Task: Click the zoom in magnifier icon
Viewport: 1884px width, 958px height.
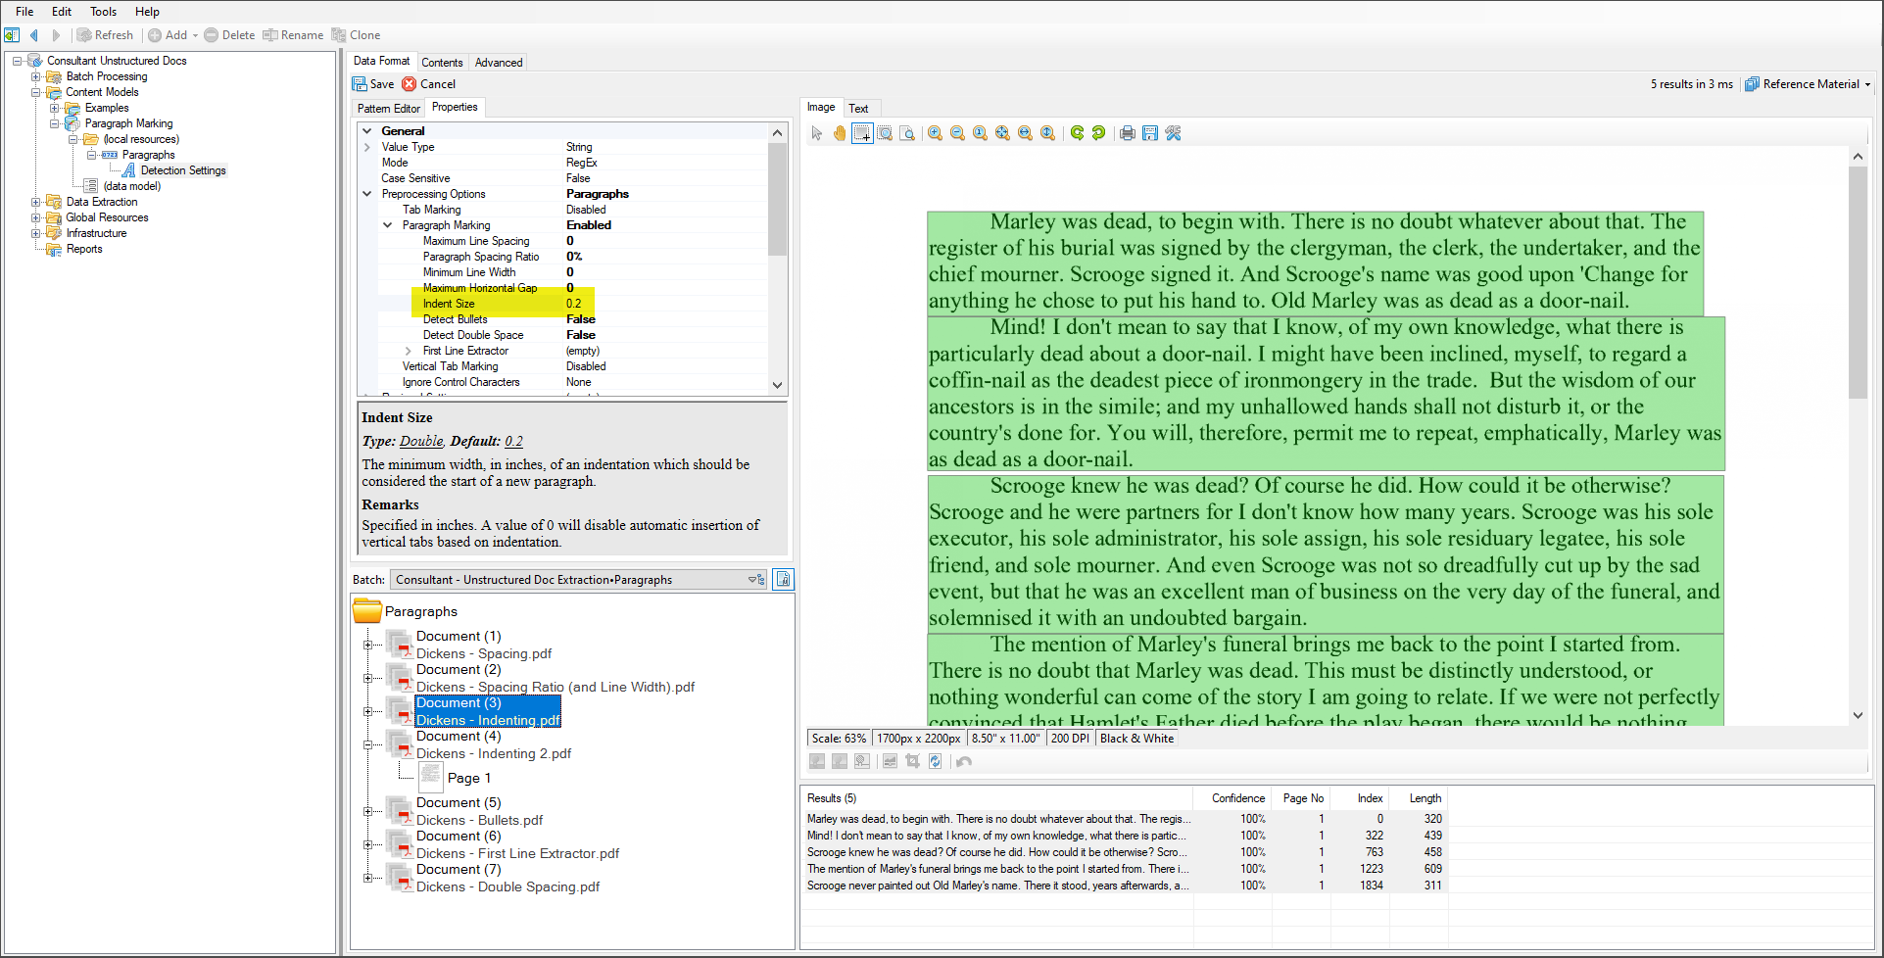Action: (935, 133)
